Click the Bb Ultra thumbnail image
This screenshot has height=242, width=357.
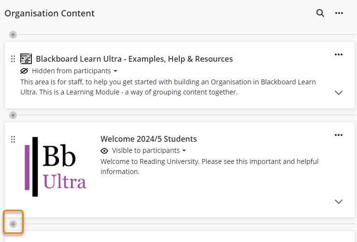point(56,167)
